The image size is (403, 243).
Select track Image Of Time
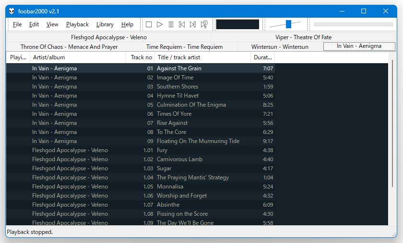(x=140, y=77)
